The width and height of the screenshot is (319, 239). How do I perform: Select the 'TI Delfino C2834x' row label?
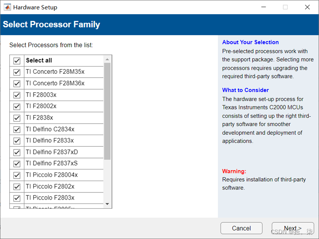tap(50, 129)
